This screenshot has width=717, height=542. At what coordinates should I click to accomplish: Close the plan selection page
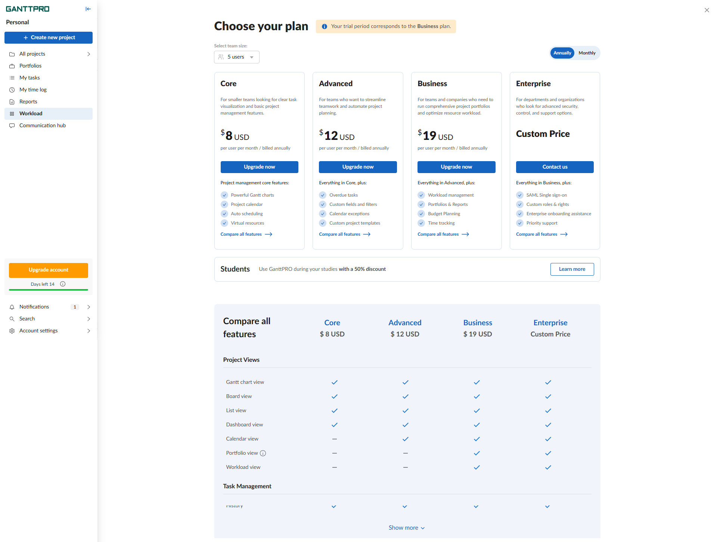pyautogui.click(x=707, y=10)
